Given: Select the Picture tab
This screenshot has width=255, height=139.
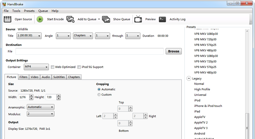Looking at the screenshot, I should (x=11, y=77).
